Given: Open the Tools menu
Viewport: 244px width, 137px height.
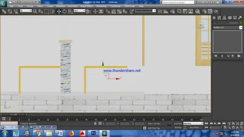Looking at the screenshot, I should (x=20, y=6).
